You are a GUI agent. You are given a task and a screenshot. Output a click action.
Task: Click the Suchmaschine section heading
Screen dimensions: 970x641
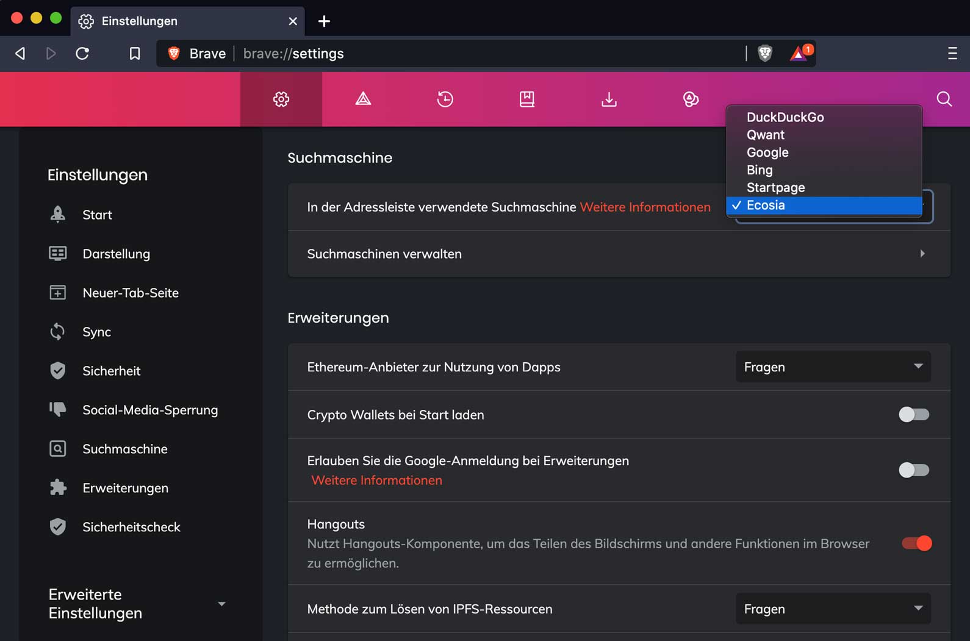coord(340,157)
